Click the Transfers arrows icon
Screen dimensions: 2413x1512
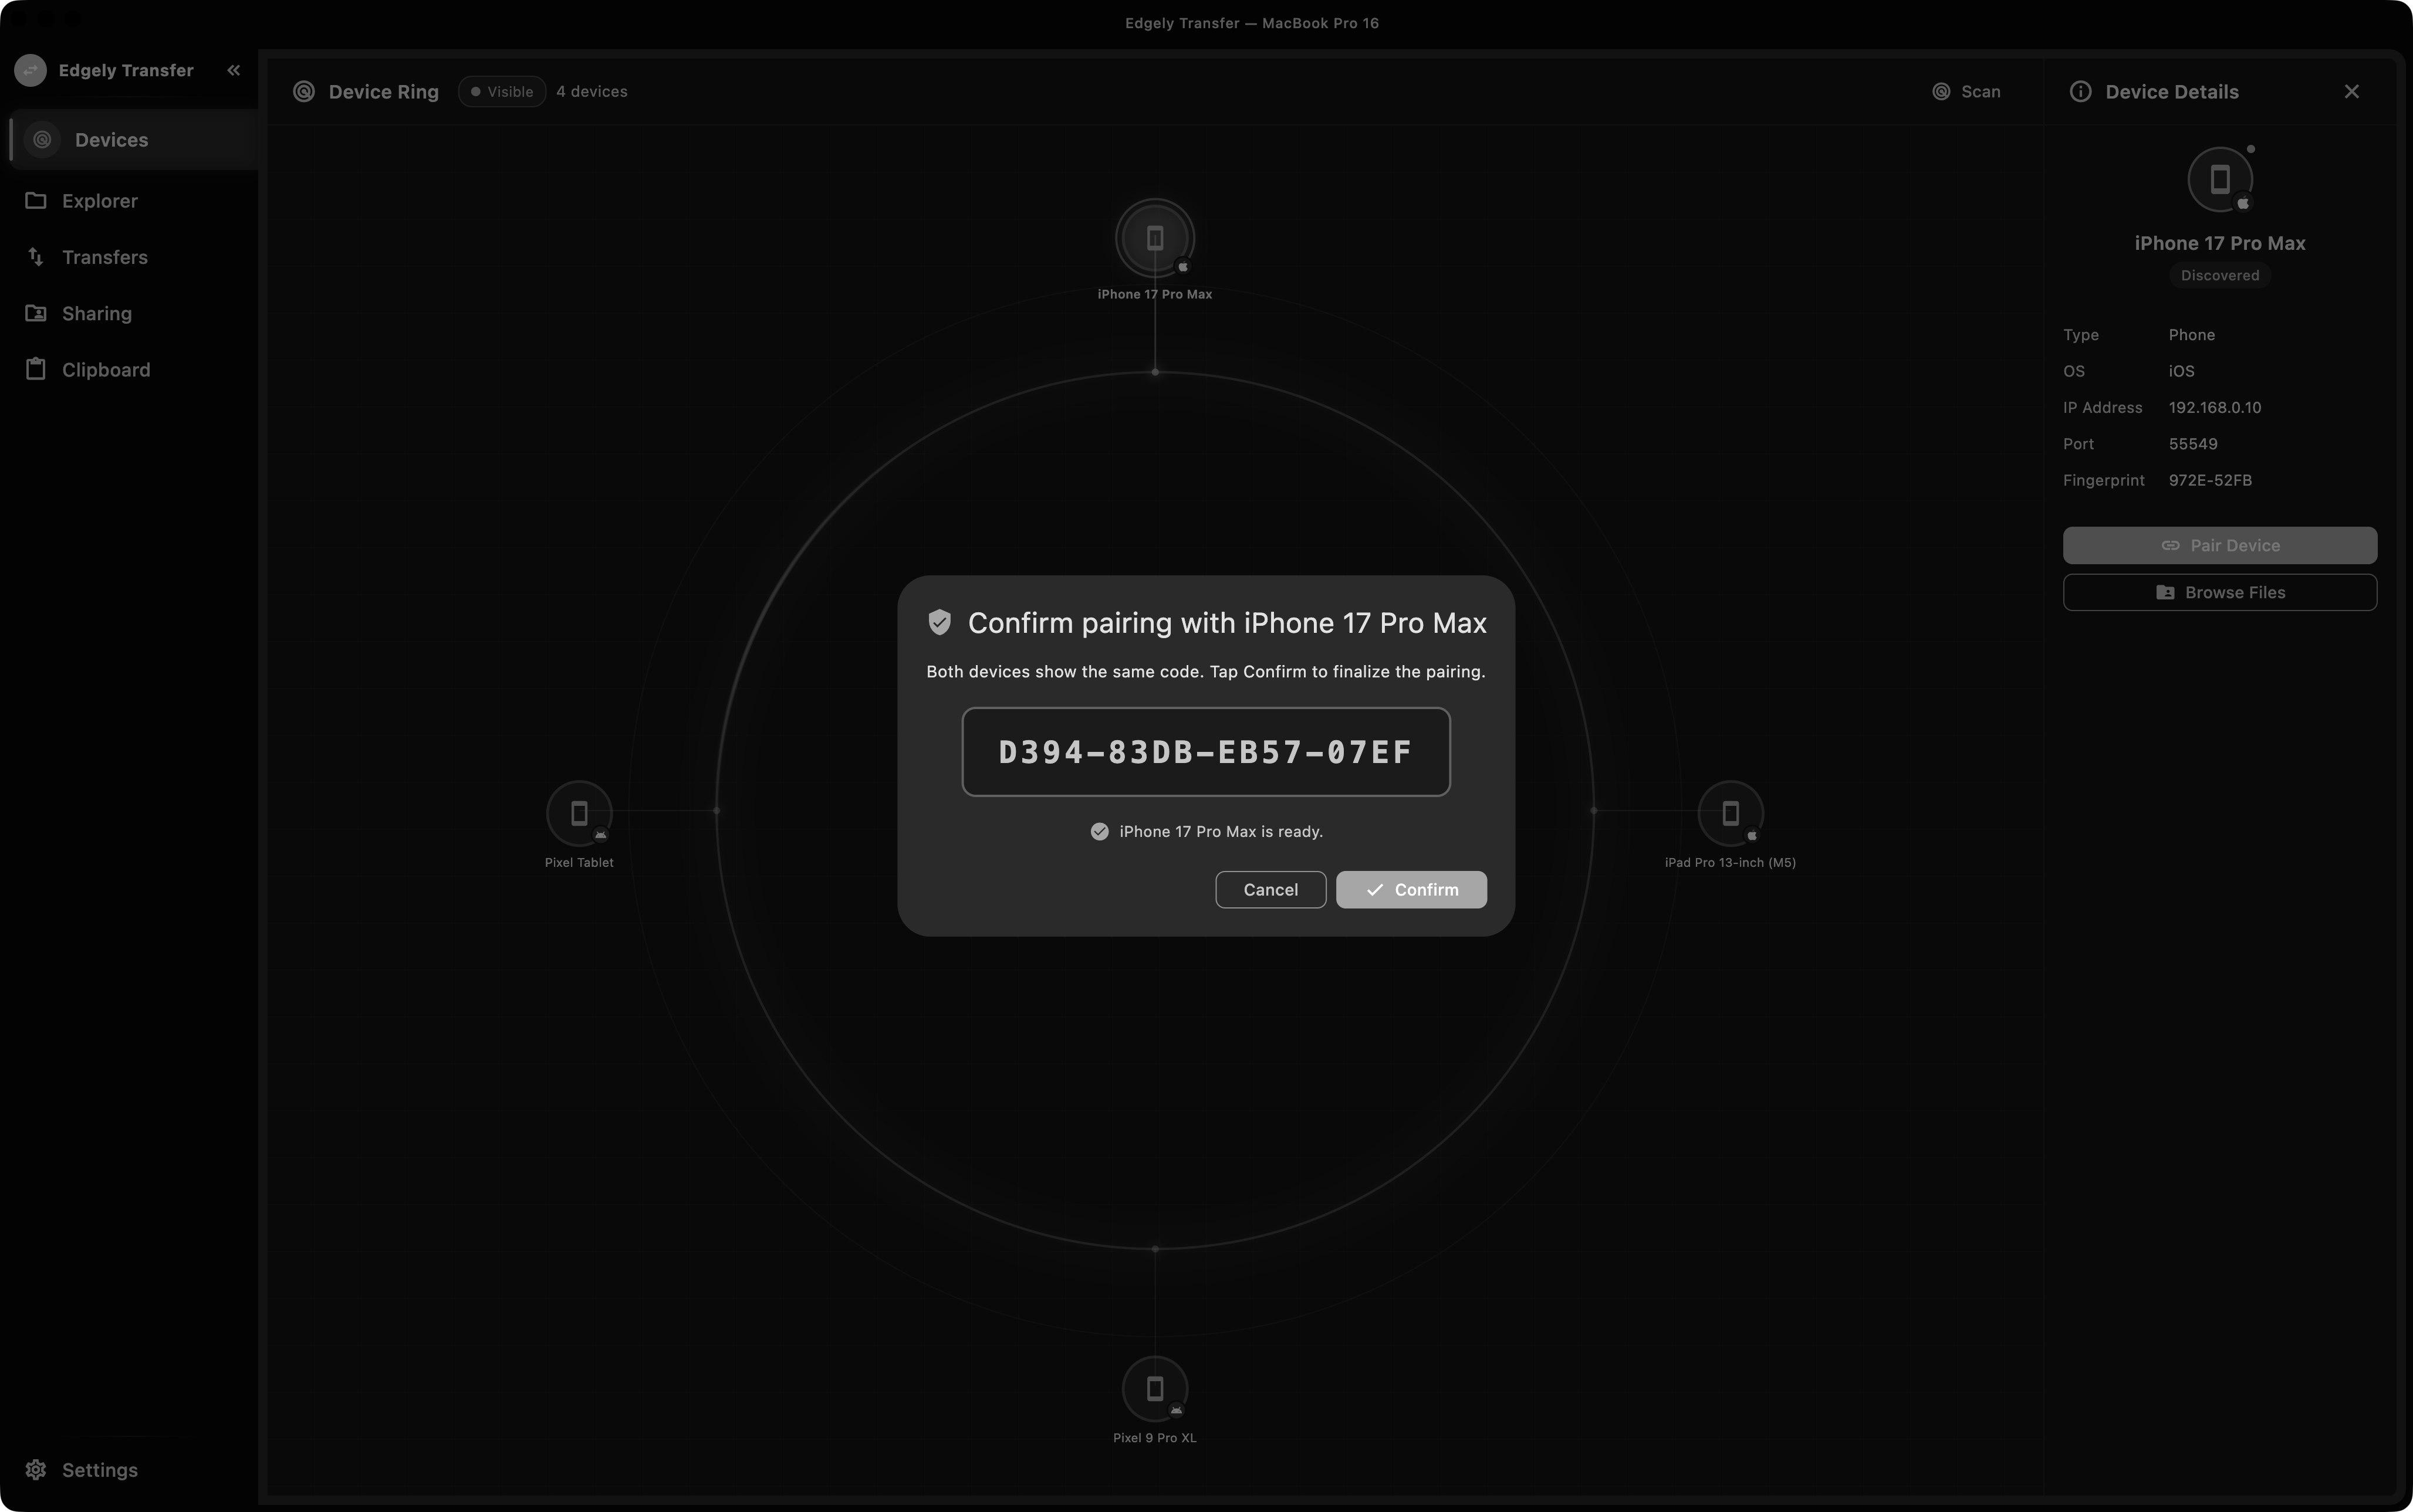[x=36, y=257]
